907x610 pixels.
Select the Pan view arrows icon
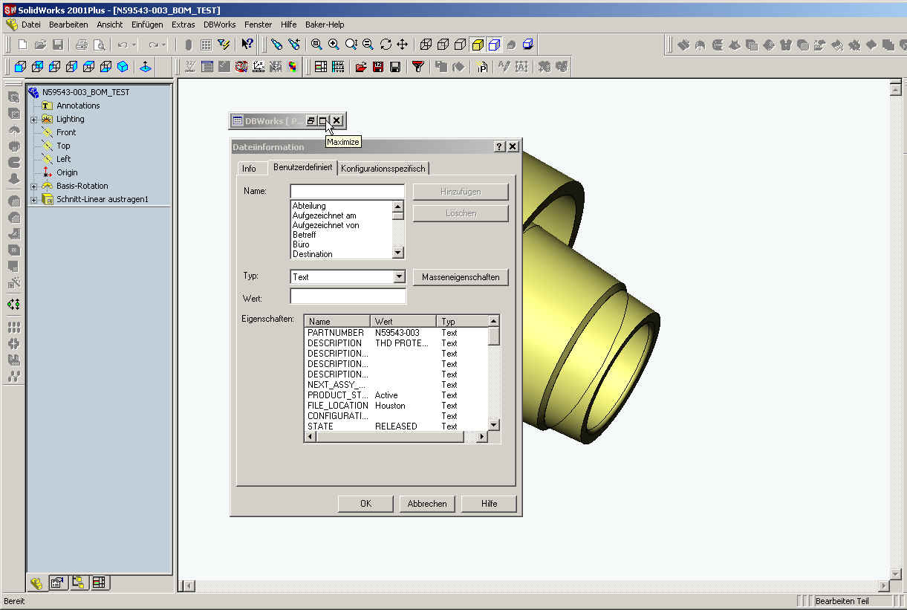point(403,45)
